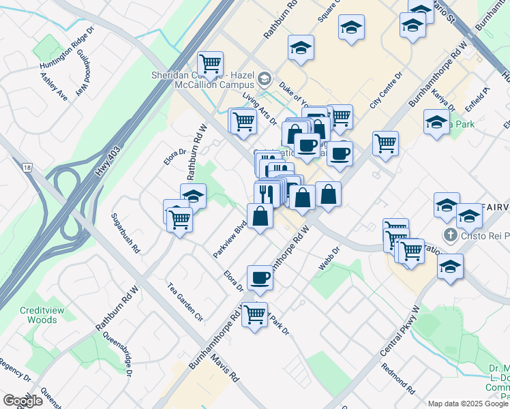Click the Hwy 403 highway label
510x409 pixels.
tap(108, 162)
